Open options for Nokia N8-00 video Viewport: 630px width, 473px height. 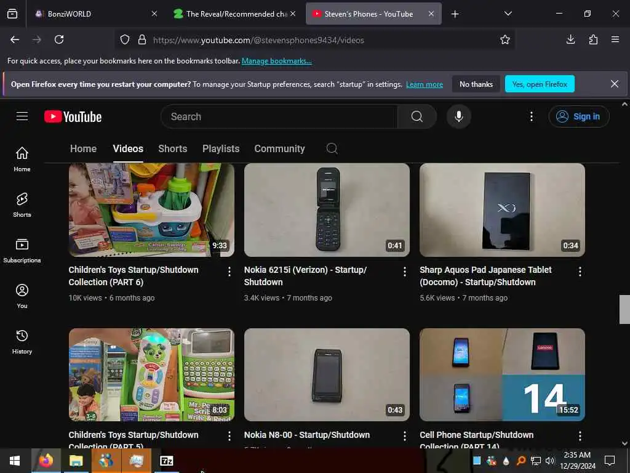405,436
